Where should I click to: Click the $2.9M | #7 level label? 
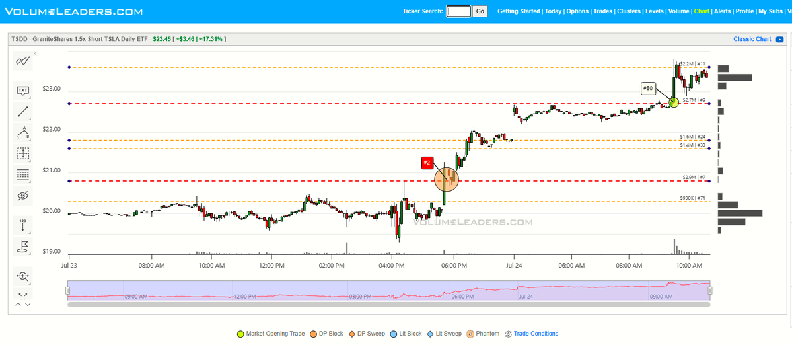694,177
